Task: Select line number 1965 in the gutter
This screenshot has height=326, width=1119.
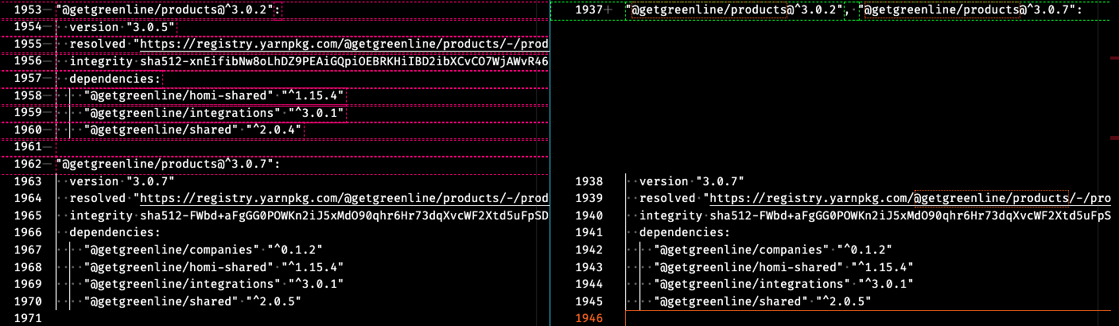Action: (x=28, y=215)
